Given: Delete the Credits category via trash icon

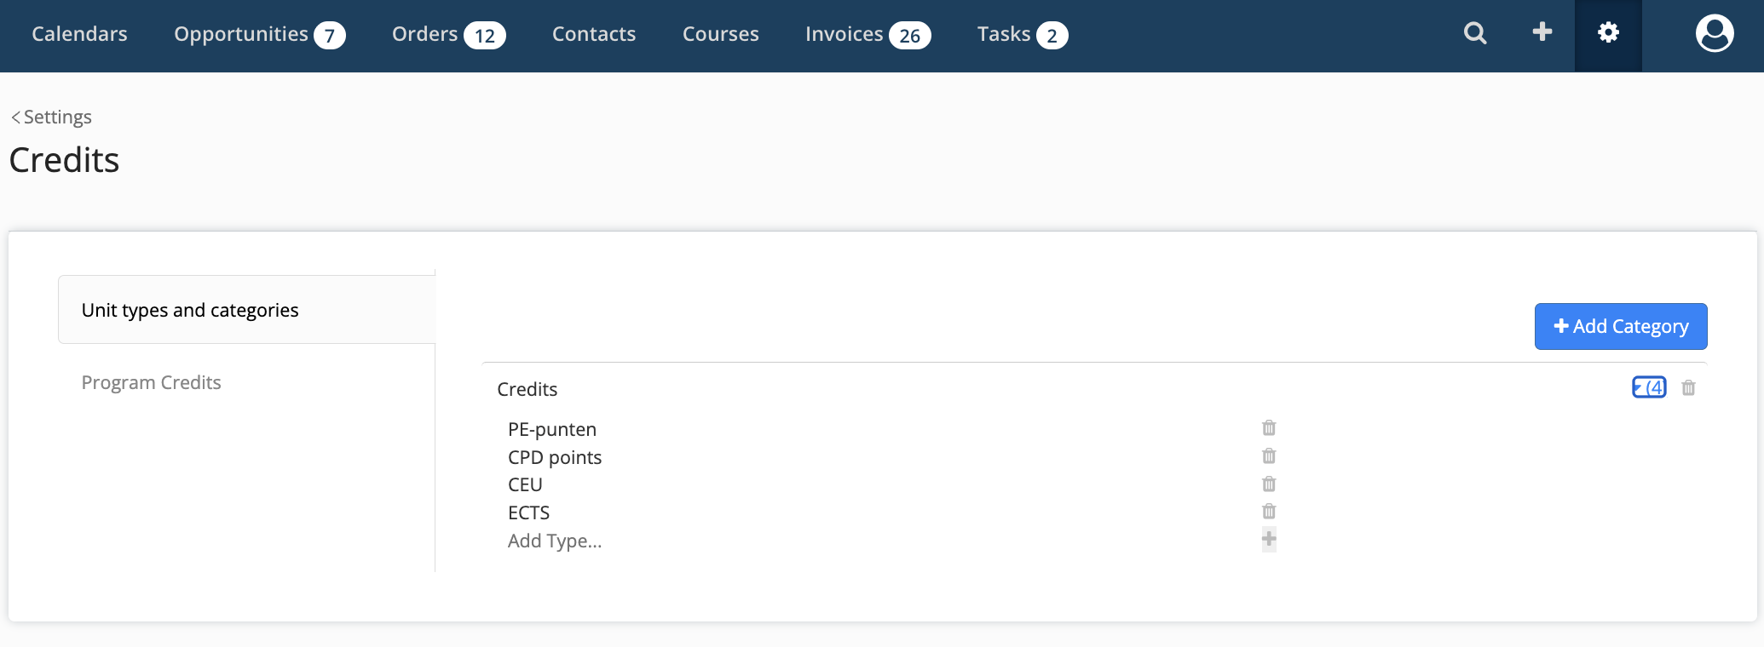Looking at the screenshot, I should pos(1688,387).
